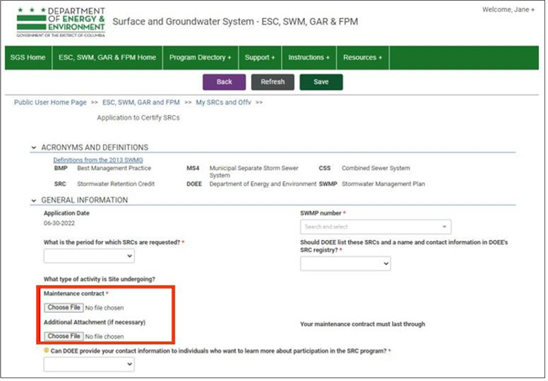Choose a file for Maintenance contract
548x381 pixels.
click(x=64, y=308)
